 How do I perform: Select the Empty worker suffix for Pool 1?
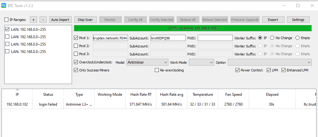[298, 38]
